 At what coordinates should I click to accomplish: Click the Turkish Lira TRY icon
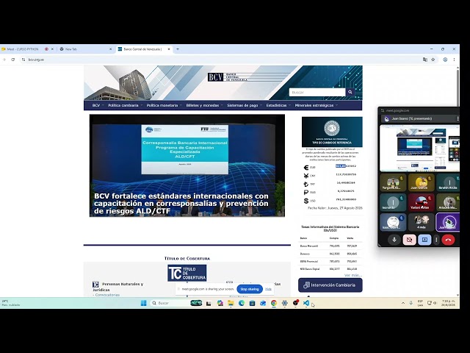click(306, 184)
